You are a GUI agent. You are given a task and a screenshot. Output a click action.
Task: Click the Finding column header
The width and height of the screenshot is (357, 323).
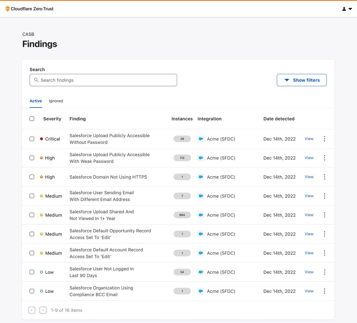tap(78, 119)
